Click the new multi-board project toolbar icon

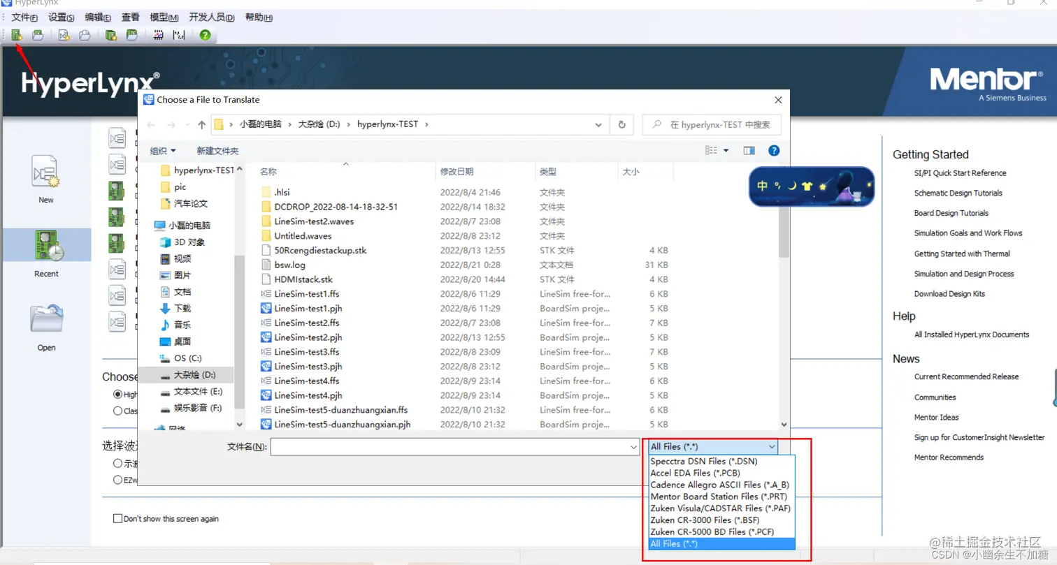(x=110, y=35)
